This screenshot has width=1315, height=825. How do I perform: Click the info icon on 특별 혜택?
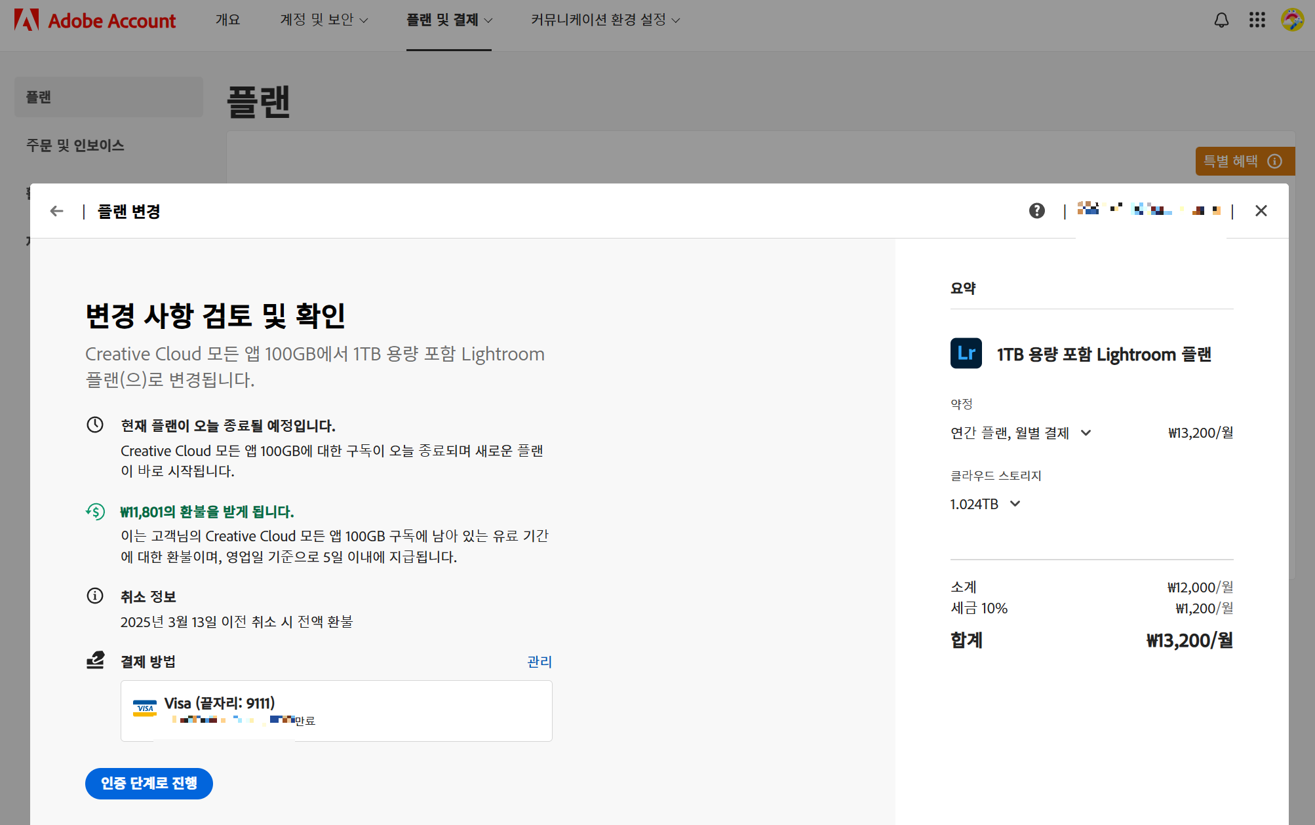click(1274, 161)
